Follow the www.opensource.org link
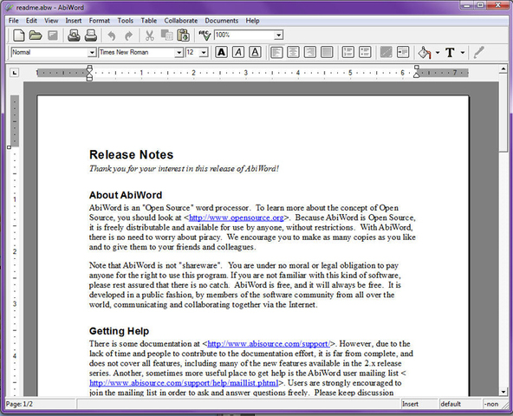Screen dimensions: 513x416 pyautogui.click(x=237, y=218)
